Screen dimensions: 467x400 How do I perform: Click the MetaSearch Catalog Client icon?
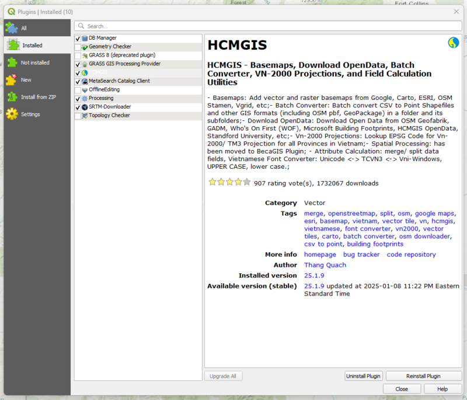coord(84,81)
